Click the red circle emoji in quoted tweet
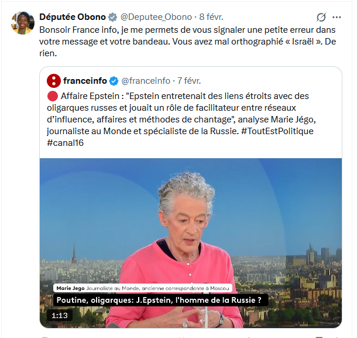This screenshot has width=357, height=338. (x=52, y=96)
